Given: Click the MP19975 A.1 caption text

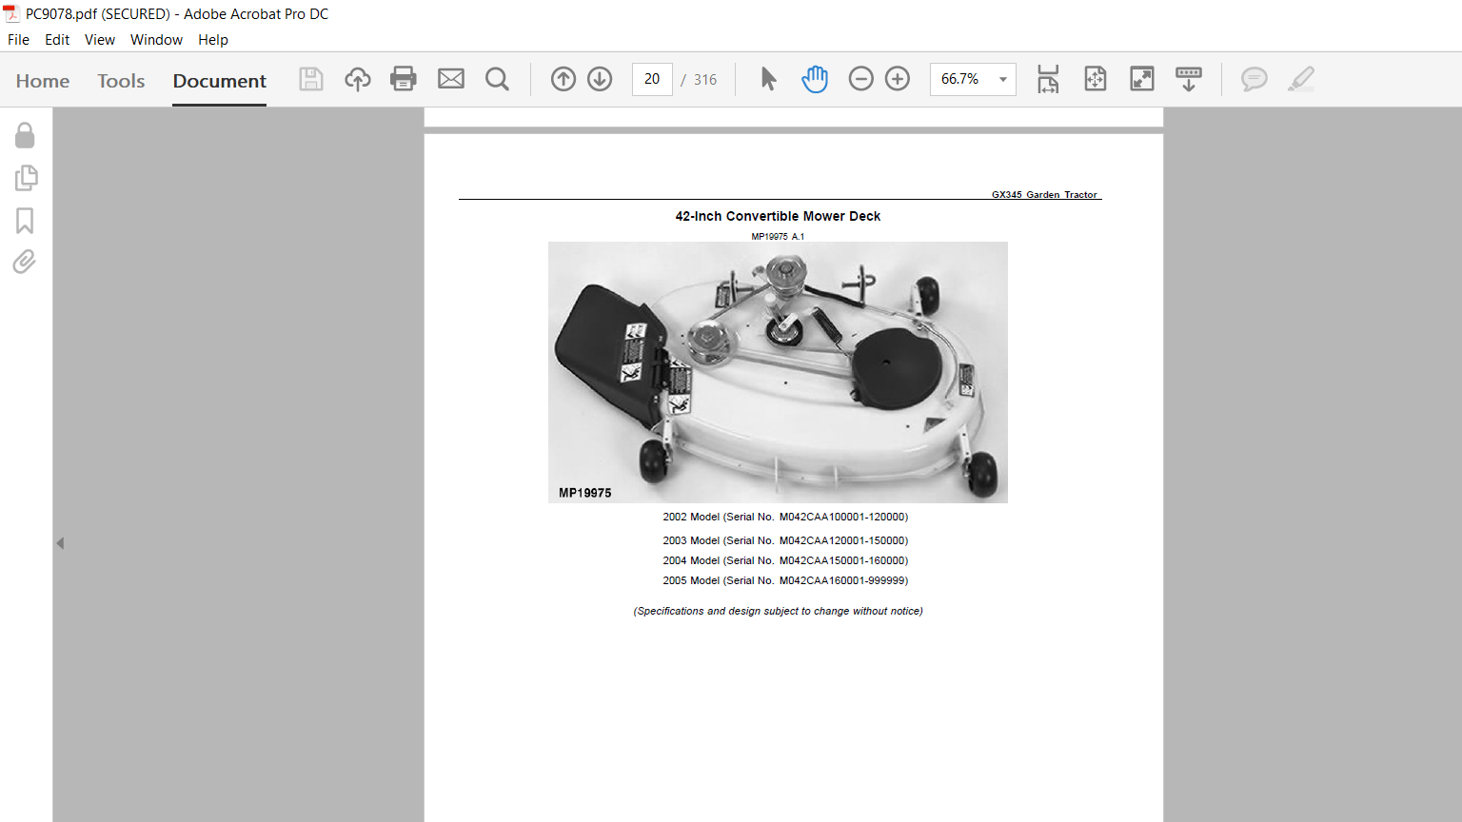Looking at the screenshot, I should (x=778, y=236).
